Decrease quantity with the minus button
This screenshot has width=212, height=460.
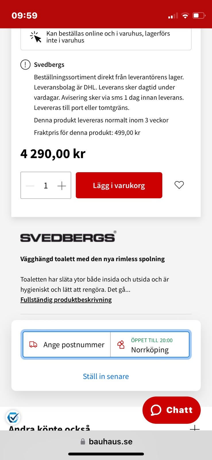click(30, 186)
